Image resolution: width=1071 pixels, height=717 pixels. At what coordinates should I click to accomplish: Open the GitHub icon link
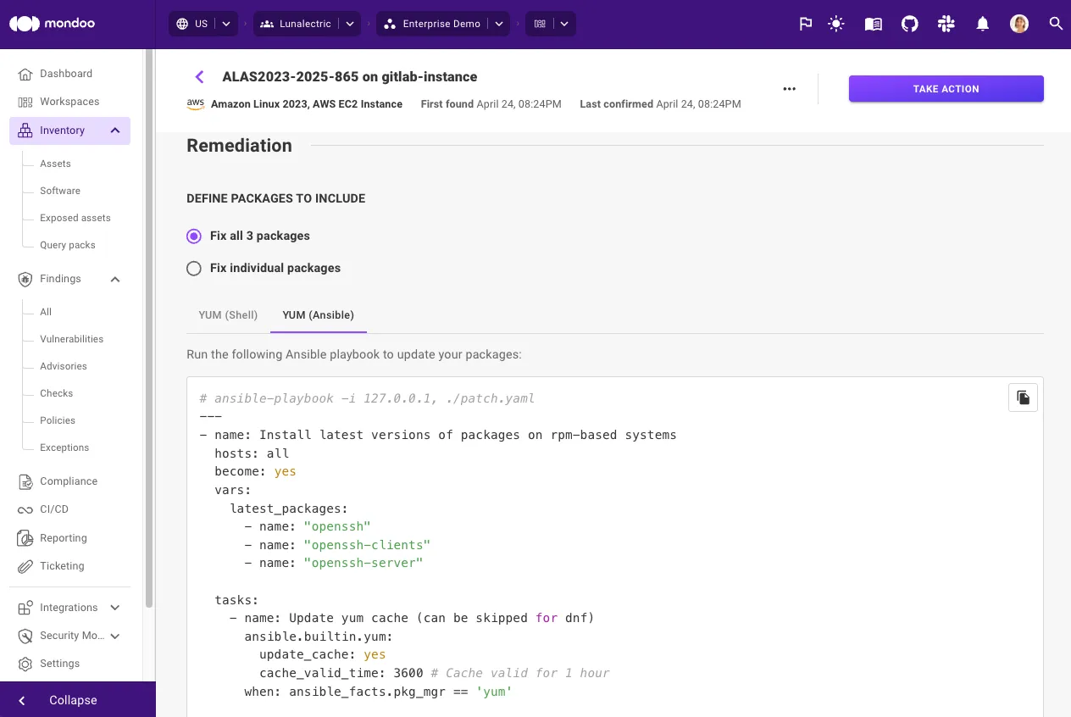tap(909, 24)
